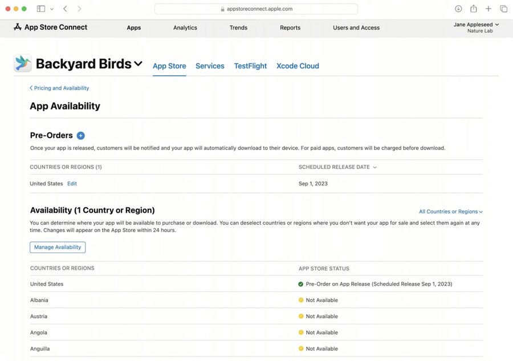Click the Albania row name

[x=39, y=300]
